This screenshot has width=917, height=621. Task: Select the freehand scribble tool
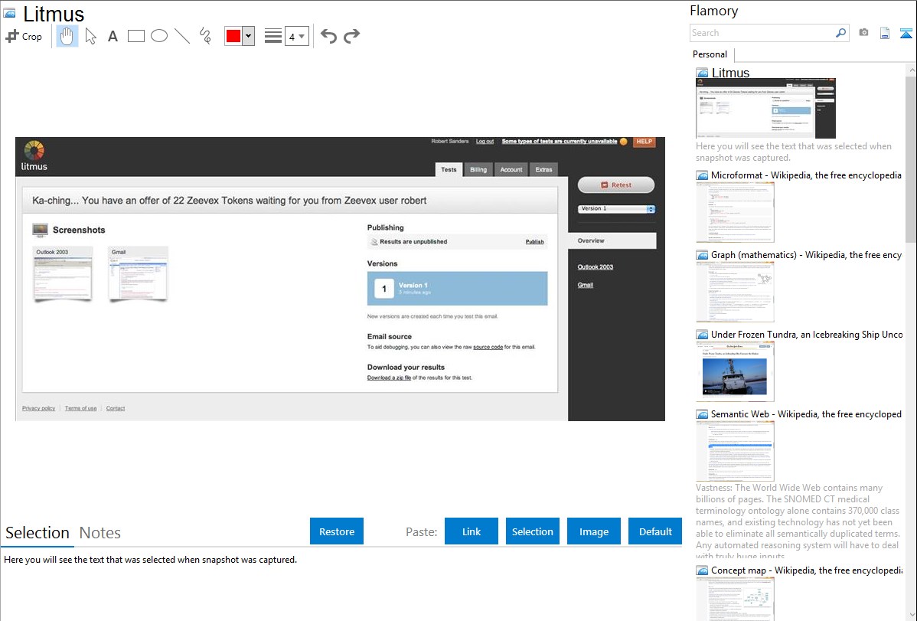(205, 36)
